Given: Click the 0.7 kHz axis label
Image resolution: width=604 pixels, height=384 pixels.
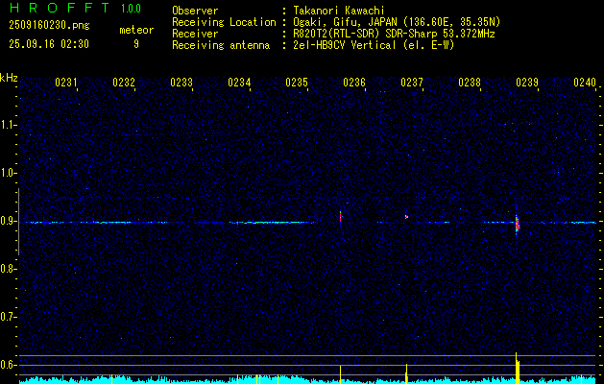Looking at the screenshot, I should tap(9, 317).
